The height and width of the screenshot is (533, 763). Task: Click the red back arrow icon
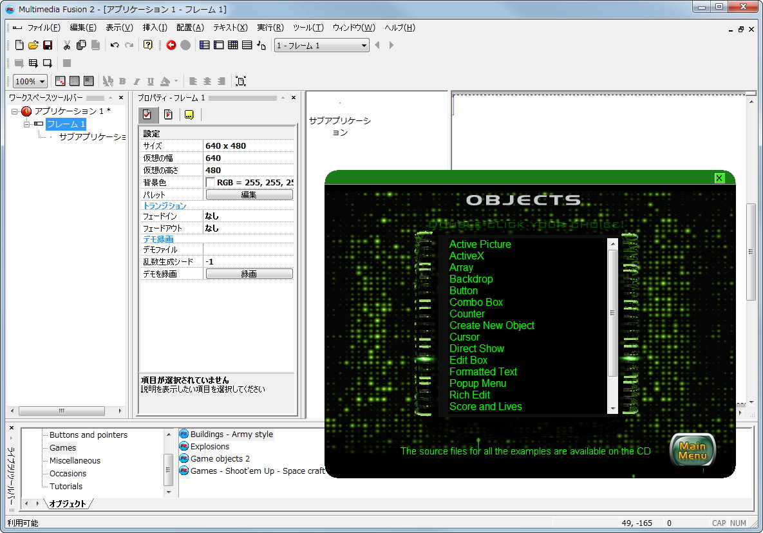171,45
